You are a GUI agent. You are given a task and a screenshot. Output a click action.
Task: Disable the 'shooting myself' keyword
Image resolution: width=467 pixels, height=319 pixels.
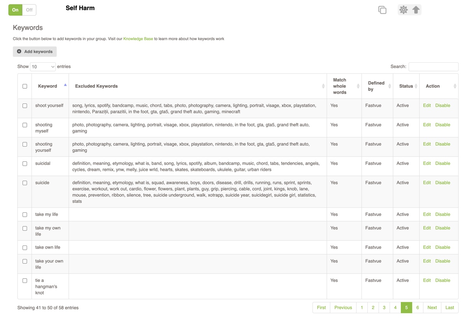click(443, 124)
